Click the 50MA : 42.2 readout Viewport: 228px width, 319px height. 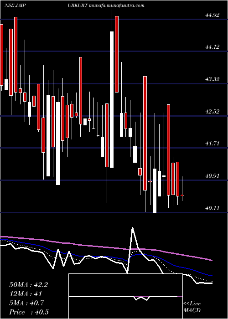(28, 285)
